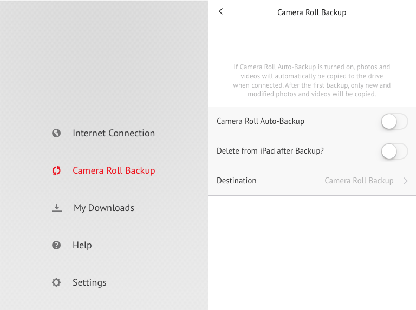The width and height of the screenshot is (416, 310).
Task: Click the Settings gear icon
Action: pos(56,282)
